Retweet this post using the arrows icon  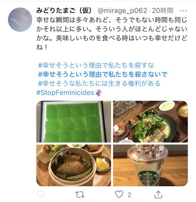tap(80, 195)
